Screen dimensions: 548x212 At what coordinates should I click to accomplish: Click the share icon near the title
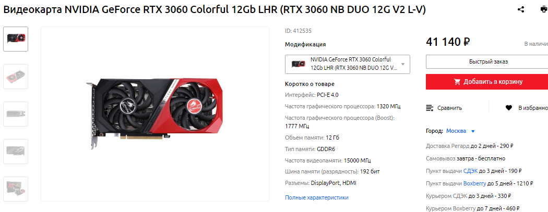521,9
